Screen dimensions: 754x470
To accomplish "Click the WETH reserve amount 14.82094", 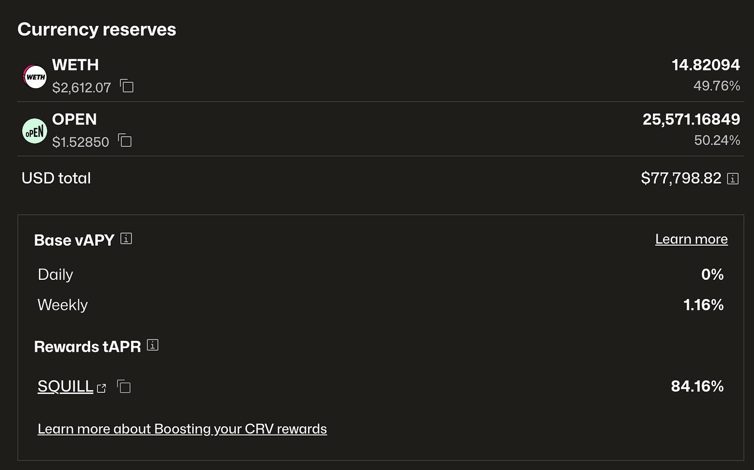I will pos(706,65).
